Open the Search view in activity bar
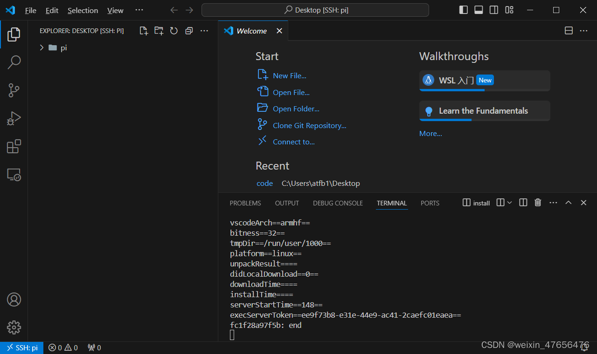The image size is (597, 354). click(14, 62)
